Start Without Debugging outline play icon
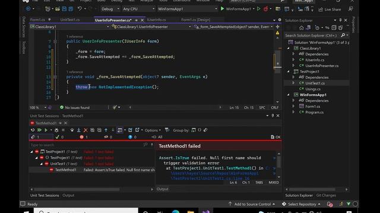Image resolution: width=380 pixels, height=213 pixels. (259, 9)
